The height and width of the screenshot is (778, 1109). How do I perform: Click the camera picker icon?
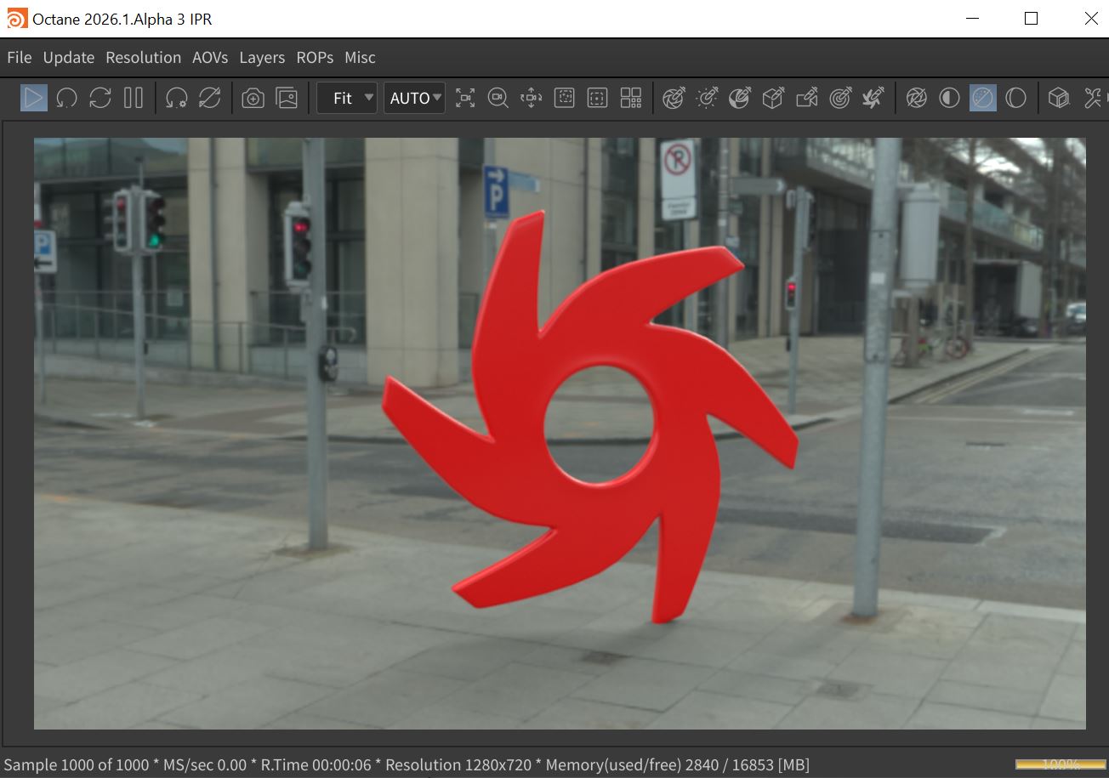(806, 99)
